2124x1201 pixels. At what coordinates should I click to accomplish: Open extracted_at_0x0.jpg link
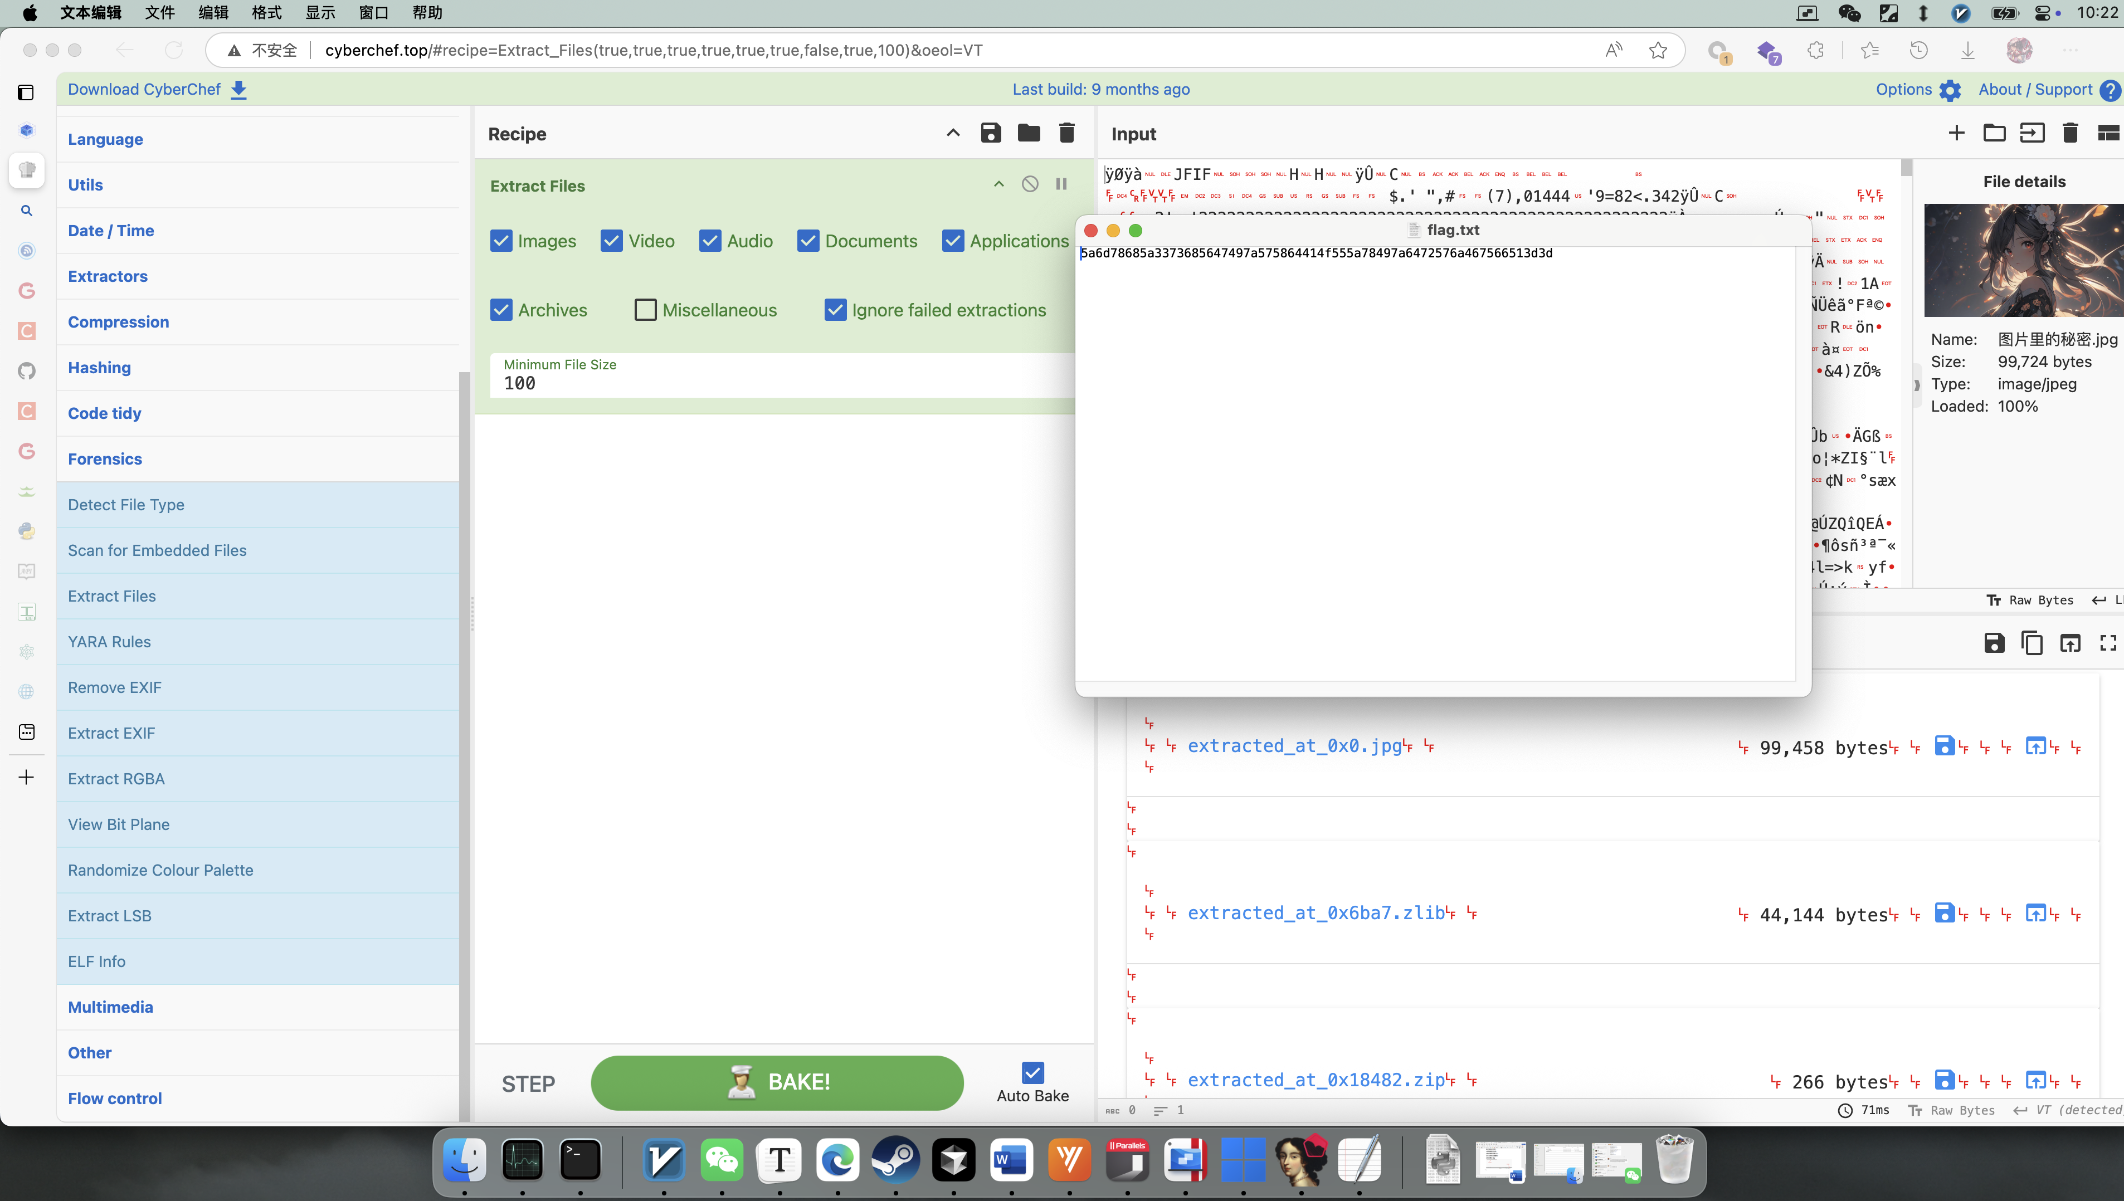(x=1294, y=746)
